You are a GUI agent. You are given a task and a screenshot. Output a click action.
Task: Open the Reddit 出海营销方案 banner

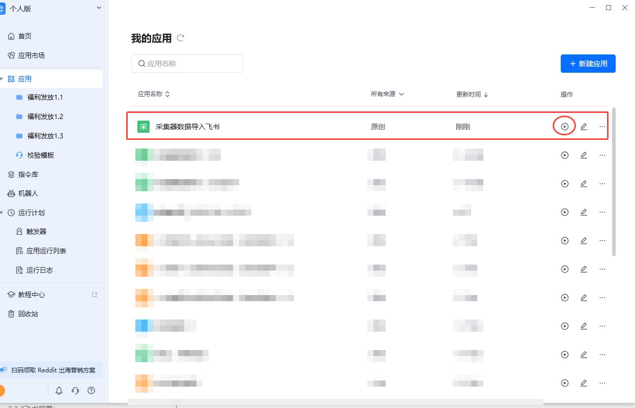(x=51, y=370)
